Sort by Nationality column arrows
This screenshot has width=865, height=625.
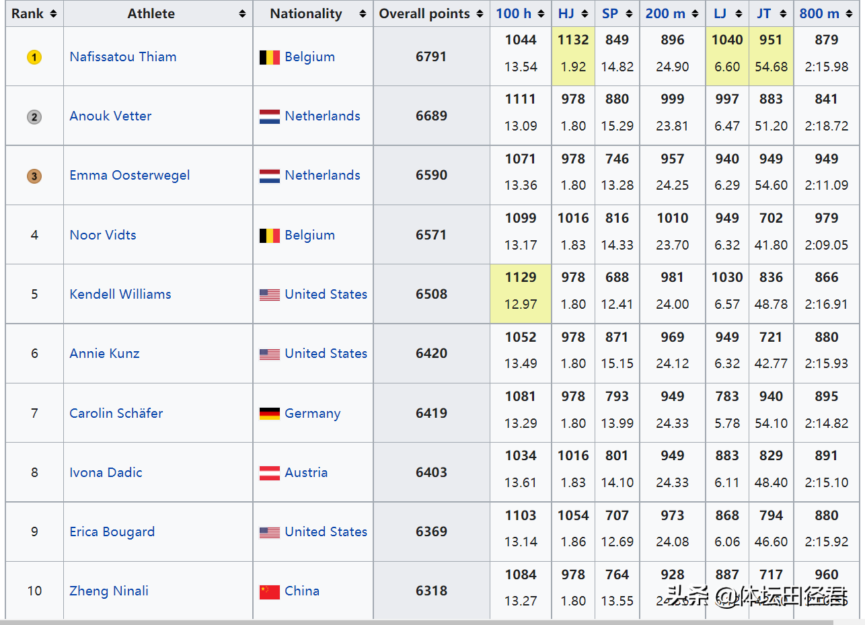tap(363, 13)
